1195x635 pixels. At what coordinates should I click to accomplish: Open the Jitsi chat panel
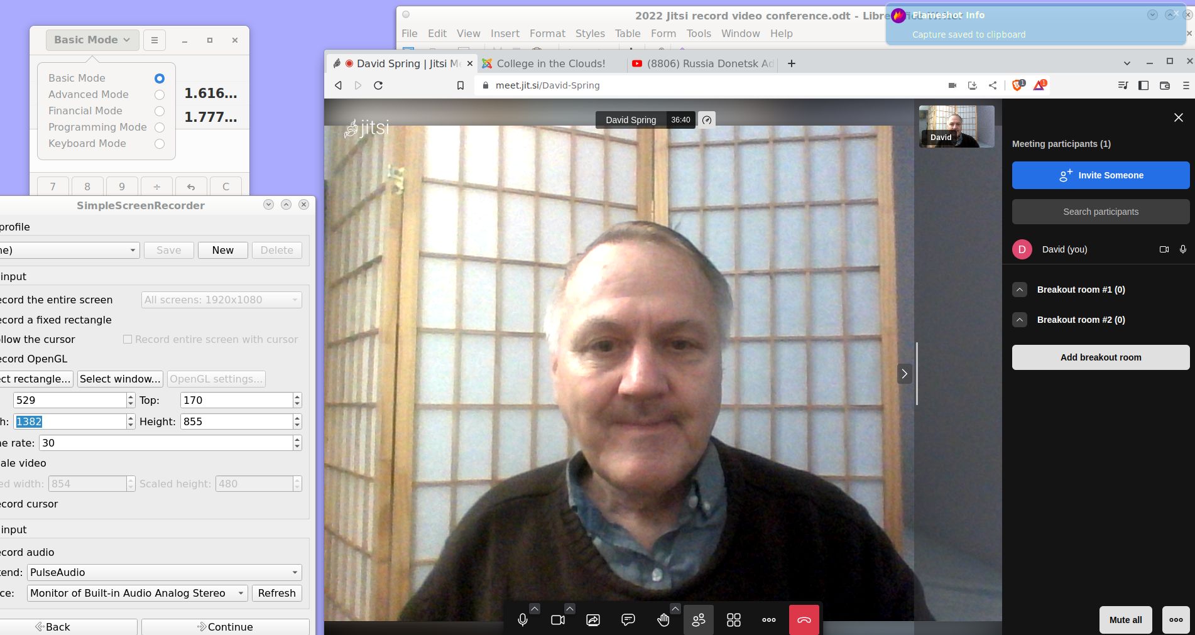point(628,620)
